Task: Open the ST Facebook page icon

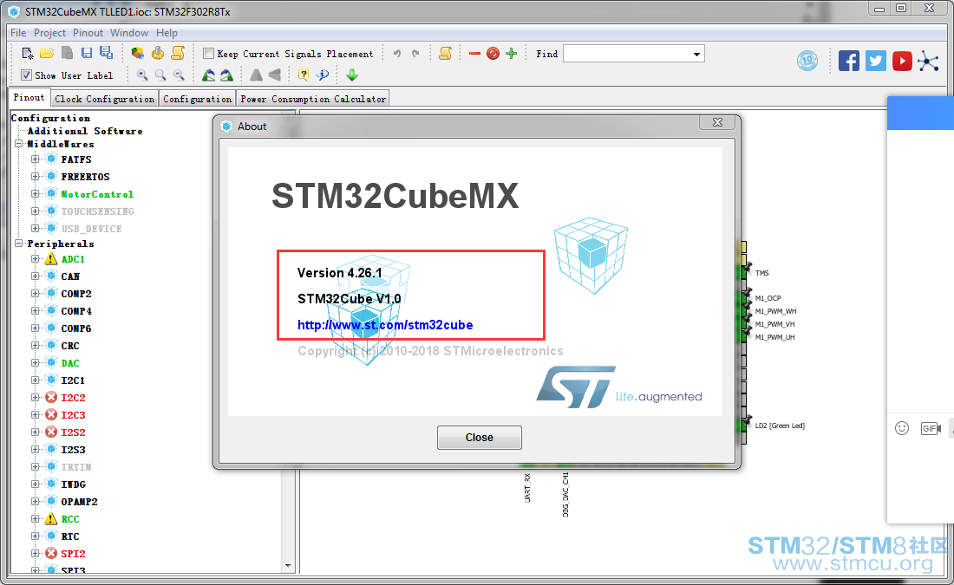Action: (x=849, y=61)
